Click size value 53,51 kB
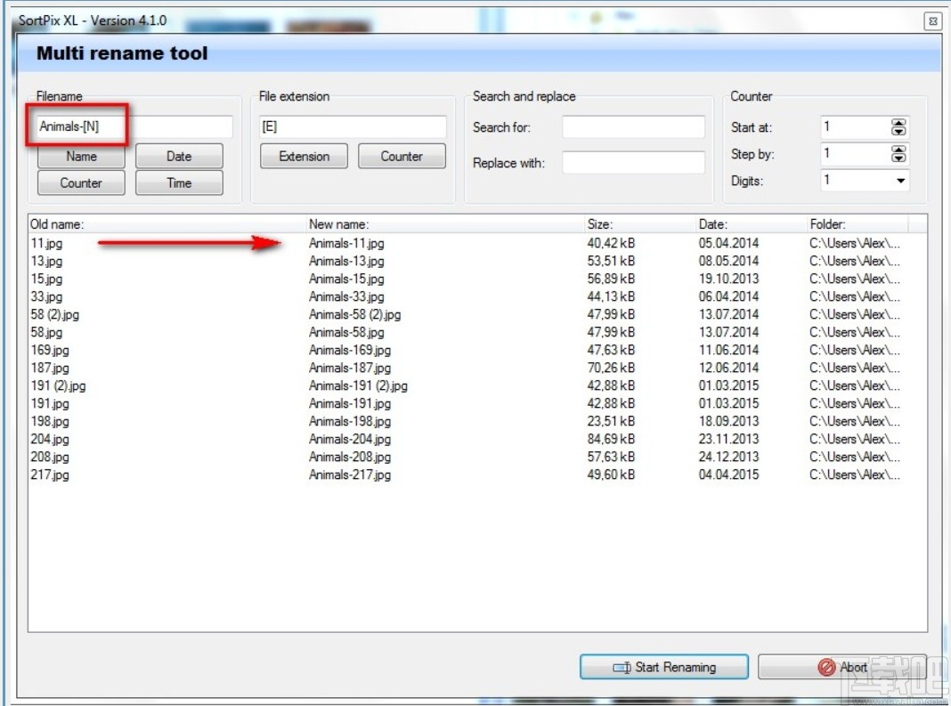The height and width of the screenshot is (706, 951). point(611,262)
